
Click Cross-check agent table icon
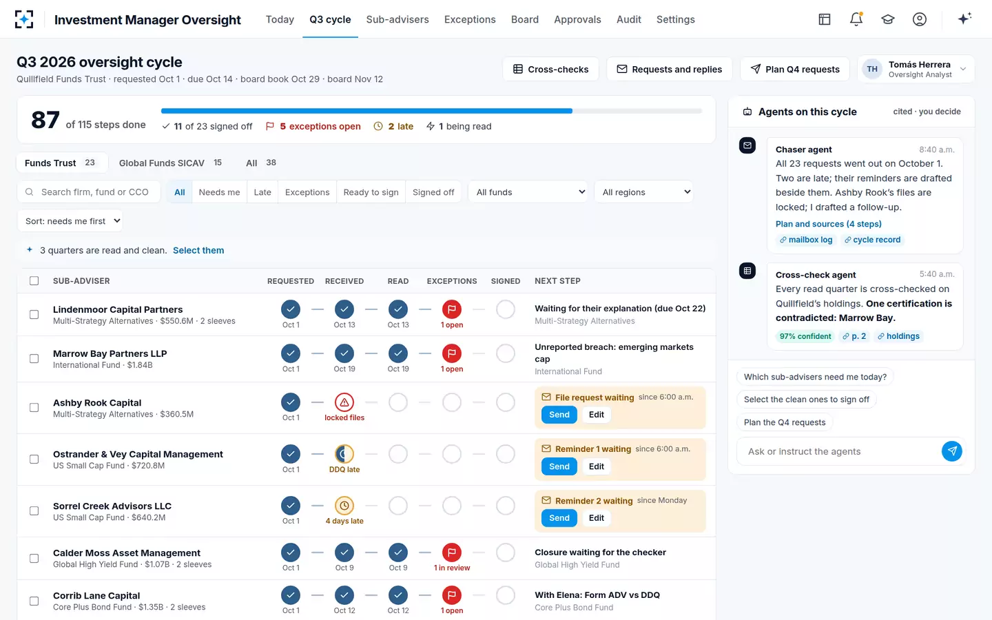[x=747, y=271]
